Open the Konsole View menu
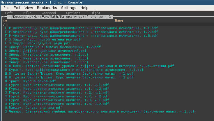214x121 pixels. [29, 8]
